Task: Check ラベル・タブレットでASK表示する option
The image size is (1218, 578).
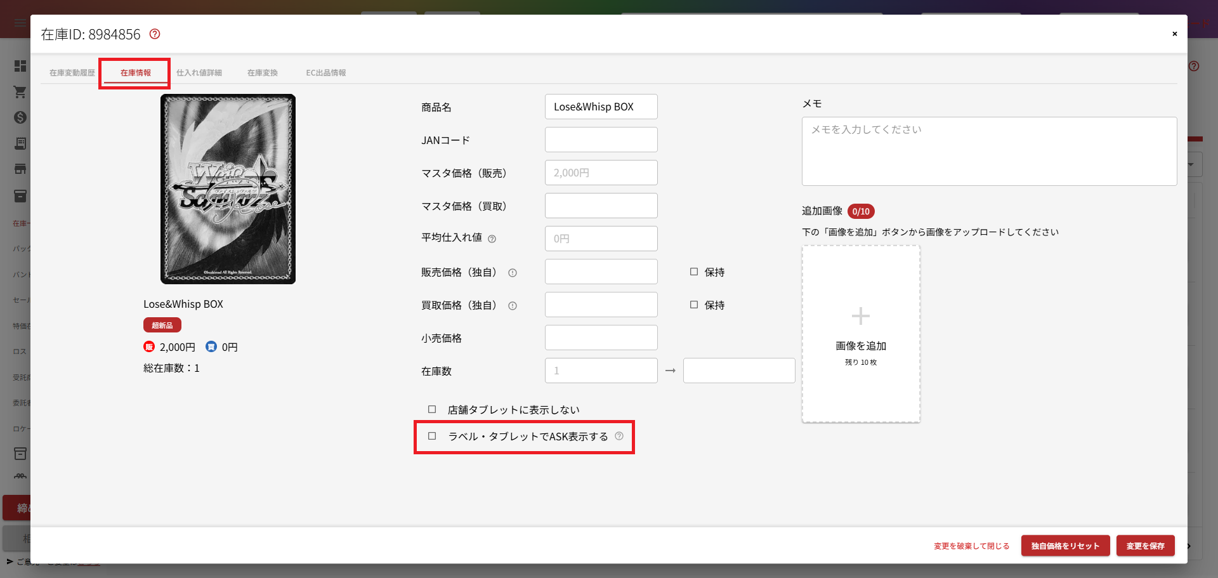Action: [x=432, y=437]
